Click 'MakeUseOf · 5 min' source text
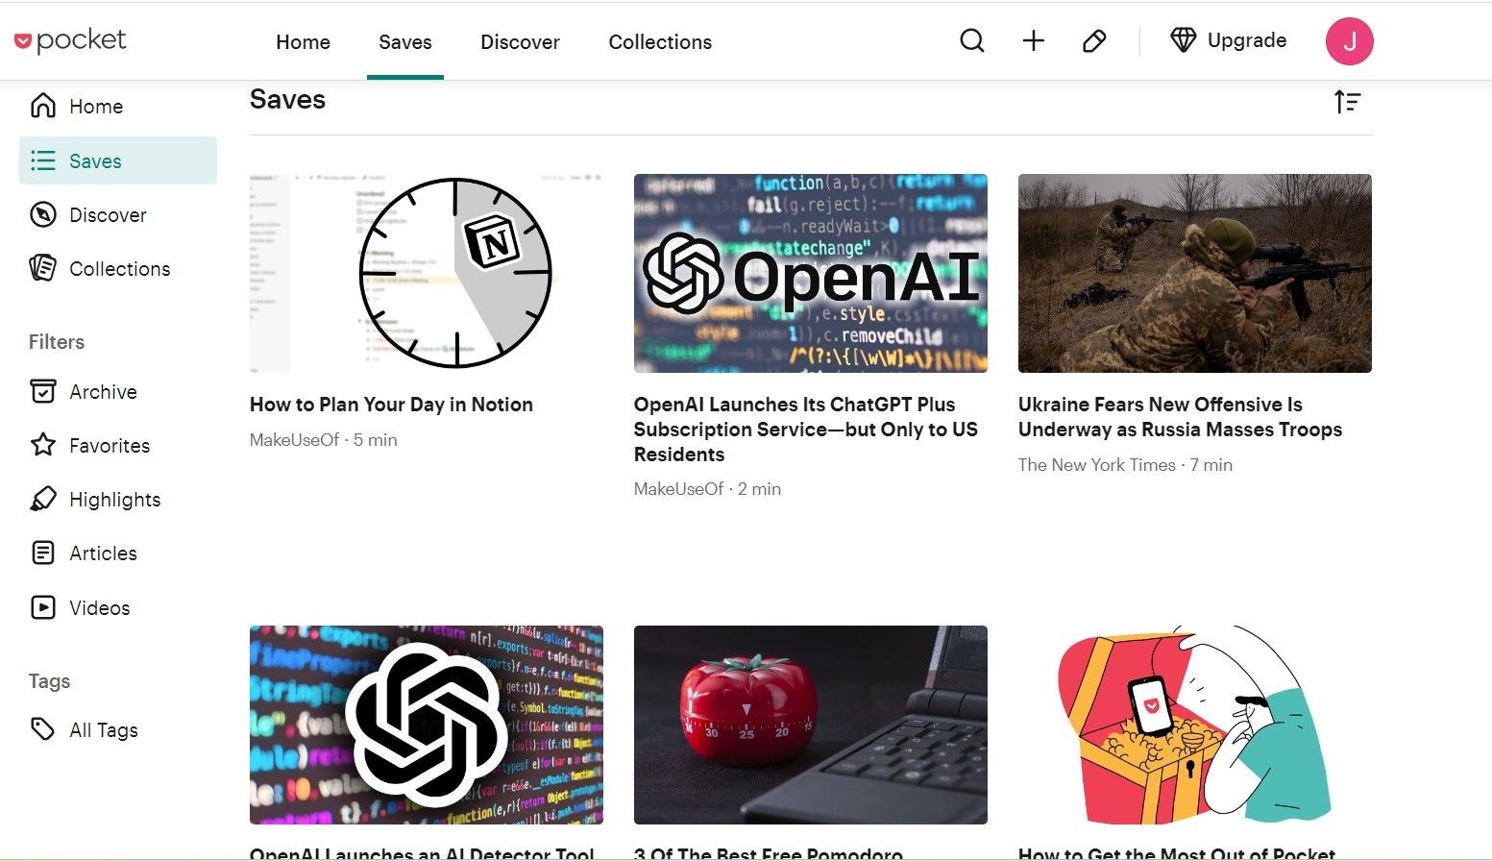The height and width of the screenshot is (861, 1492). (324, 439)
